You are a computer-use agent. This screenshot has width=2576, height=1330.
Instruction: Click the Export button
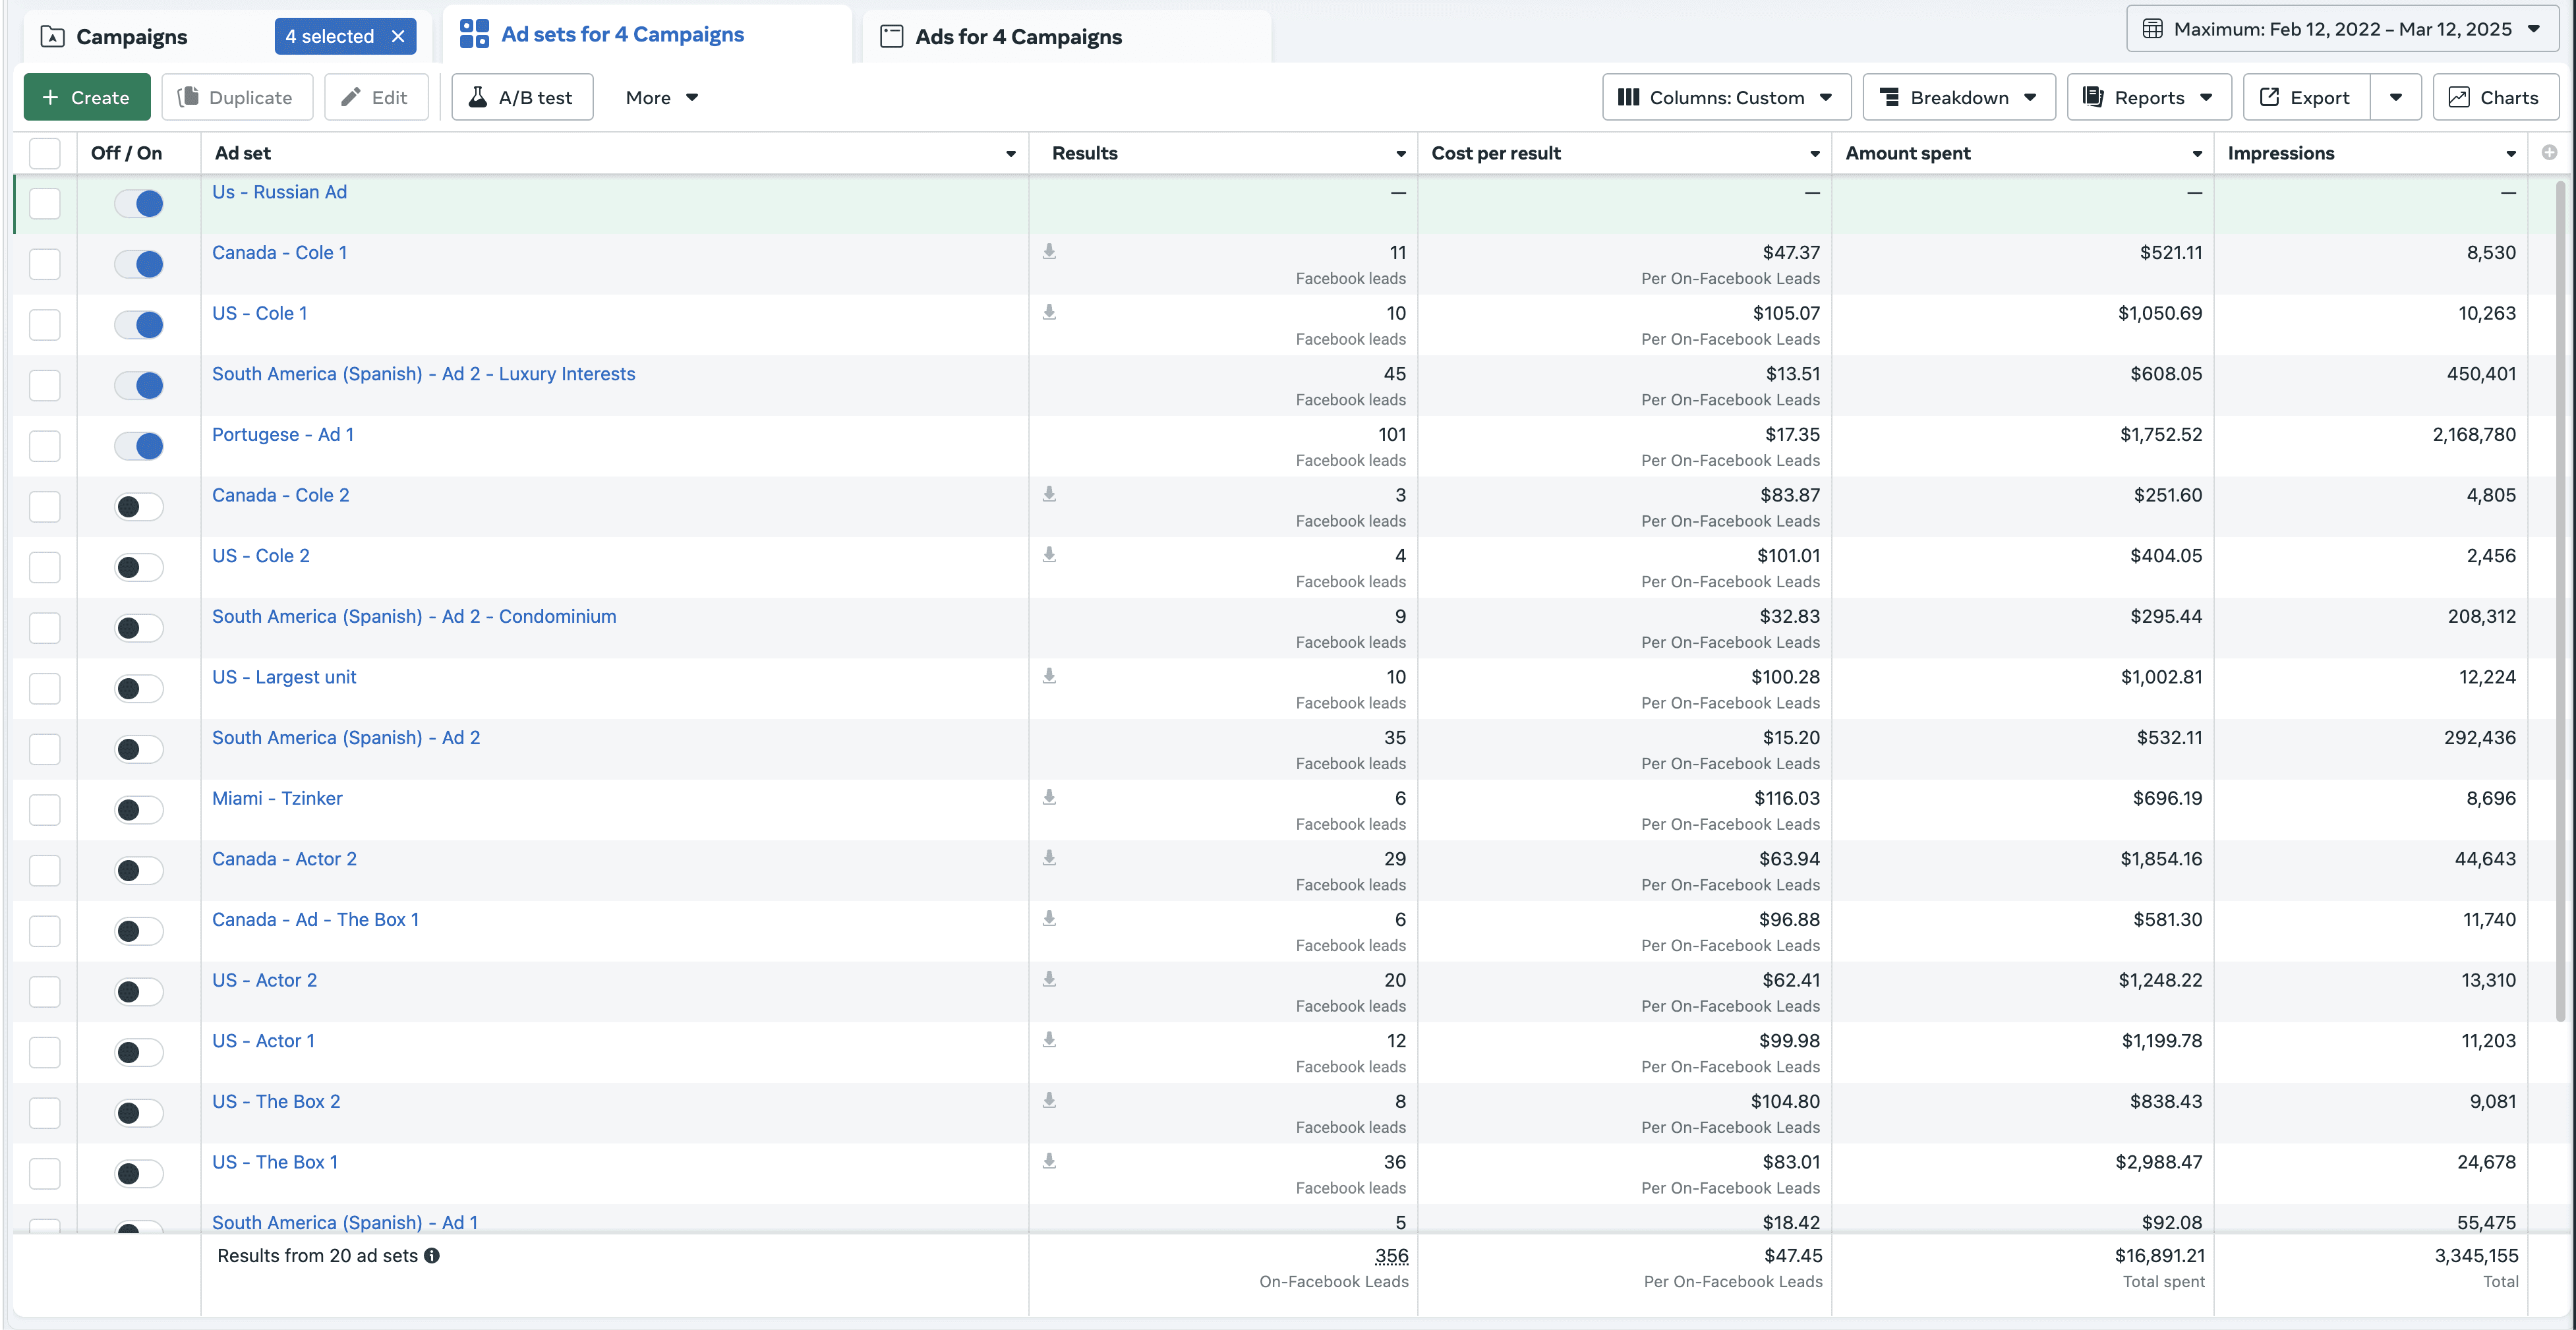2306,97
